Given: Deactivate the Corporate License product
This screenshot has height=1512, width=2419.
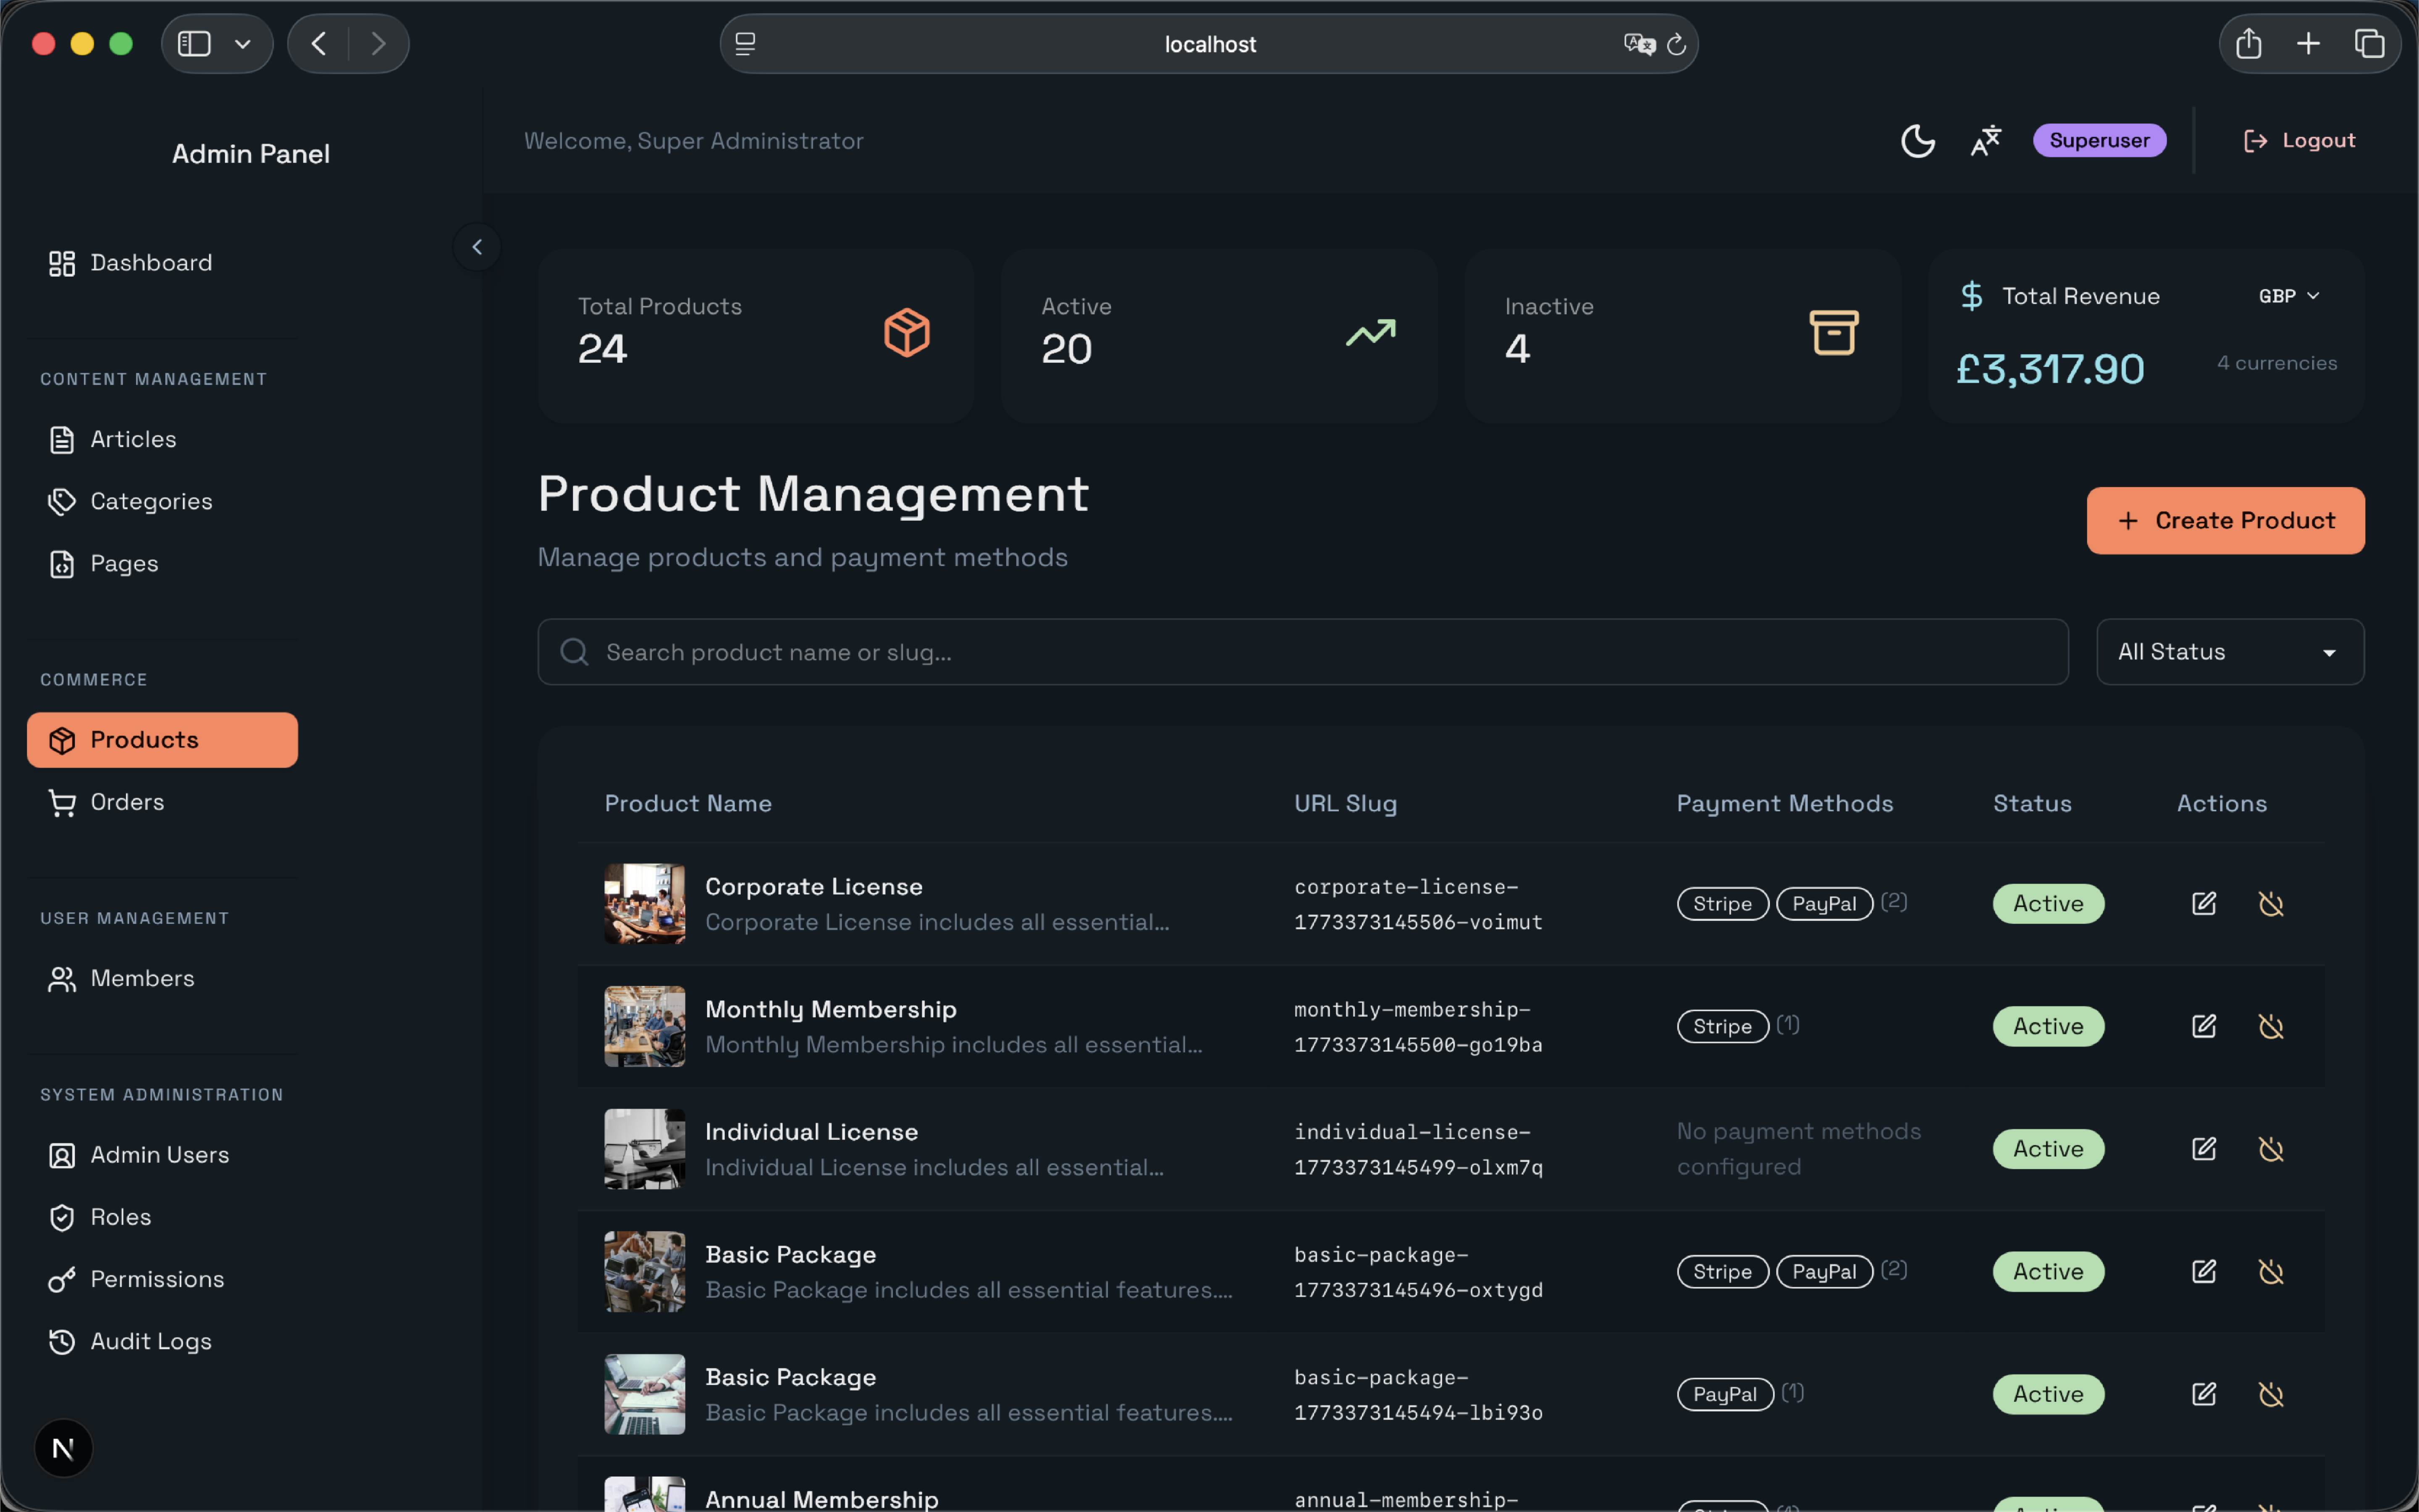Looking at the screenshot, I should click(x=2271, y=903).
